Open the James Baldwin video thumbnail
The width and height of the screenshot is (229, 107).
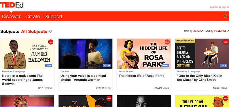pos(27,54)
